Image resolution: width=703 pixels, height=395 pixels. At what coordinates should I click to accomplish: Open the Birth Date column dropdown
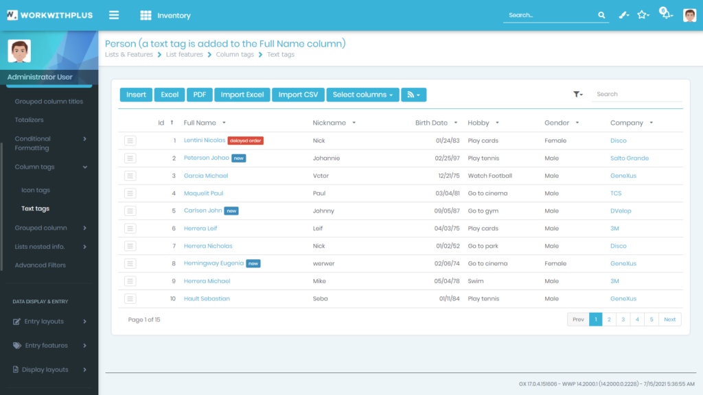(x=456, y=123)
